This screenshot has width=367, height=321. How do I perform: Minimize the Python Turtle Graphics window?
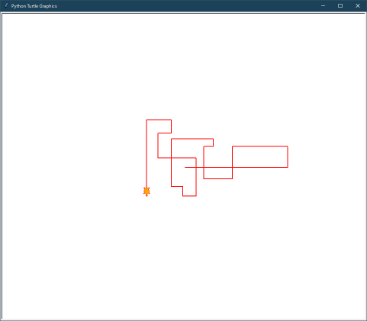[323, 5]
